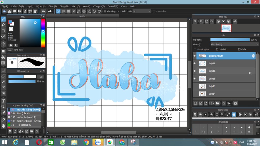Click the foreground blue color swatch
The height and width of the screenshot is (146, 260).
(10, 22)
